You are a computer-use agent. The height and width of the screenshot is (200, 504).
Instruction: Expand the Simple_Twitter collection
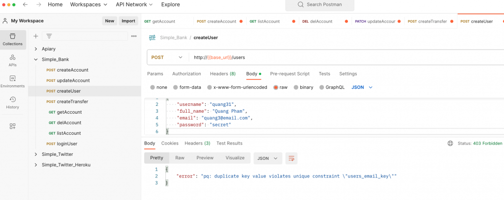(36, 154)
